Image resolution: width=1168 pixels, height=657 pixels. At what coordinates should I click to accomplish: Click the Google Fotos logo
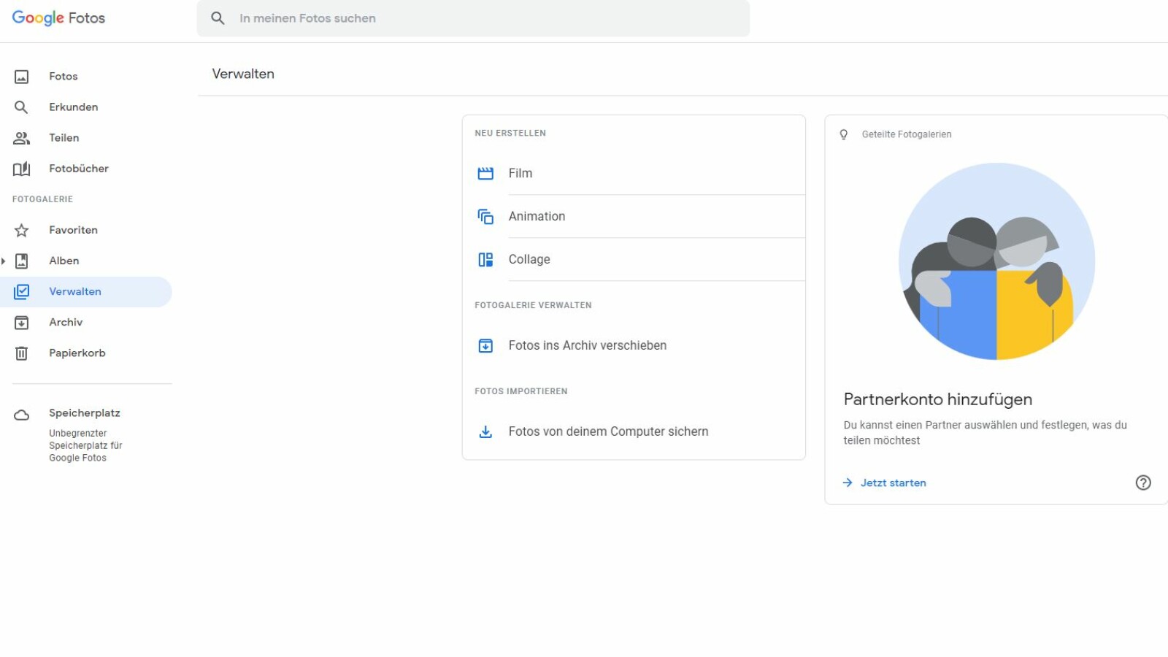58,18
